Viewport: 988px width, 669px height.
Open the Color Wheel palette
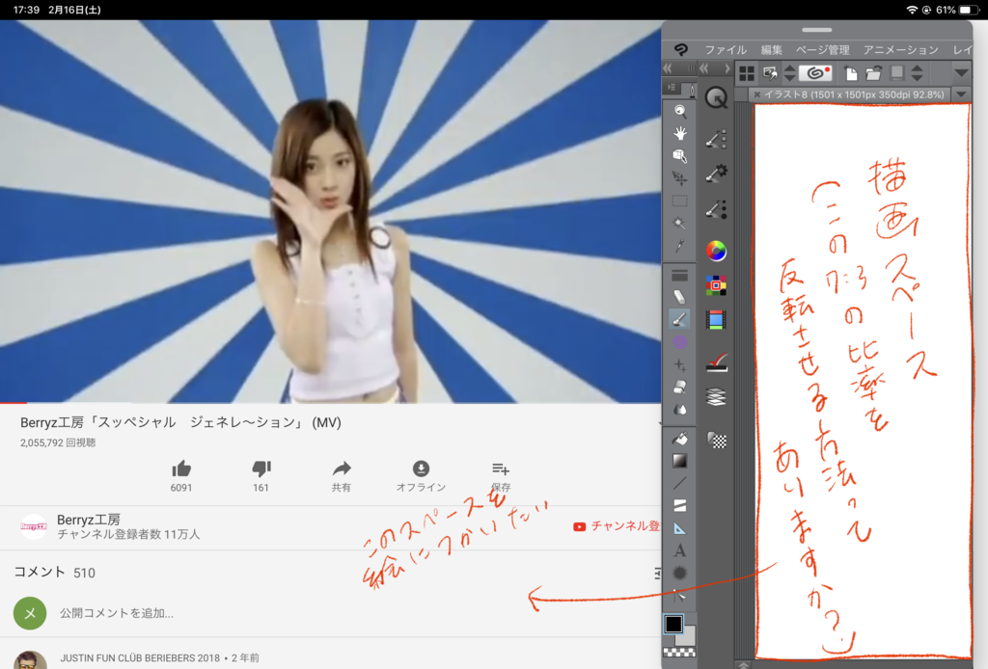[x=717, y=251]
